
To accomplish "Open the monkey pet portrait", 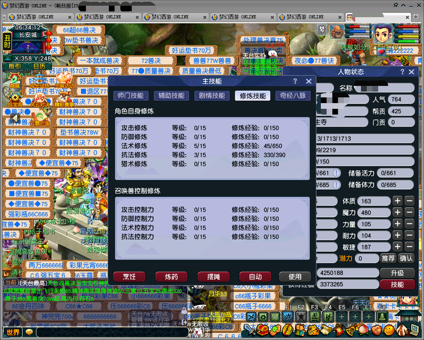I will click(337, 32).
